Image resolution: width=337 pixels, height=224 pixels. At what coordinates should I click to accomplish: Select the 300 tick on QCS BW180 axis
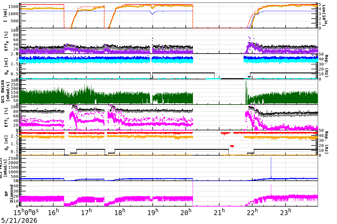coord(14,80)
